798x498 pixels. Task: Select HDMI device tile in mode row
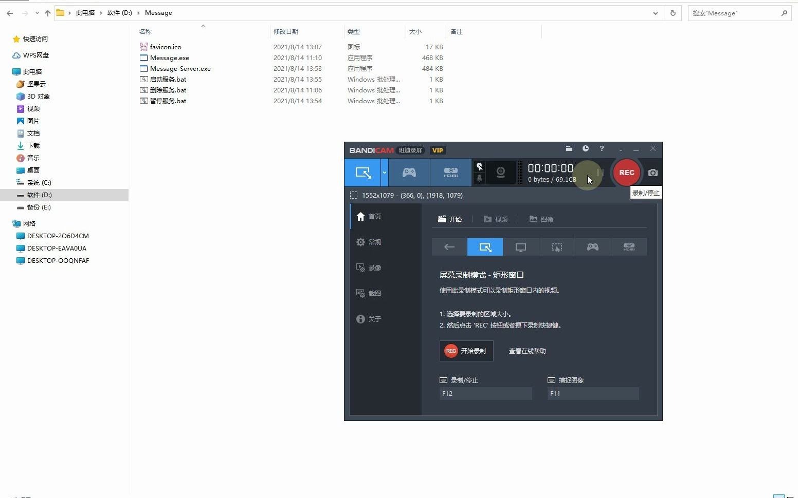tap(629, 247)
